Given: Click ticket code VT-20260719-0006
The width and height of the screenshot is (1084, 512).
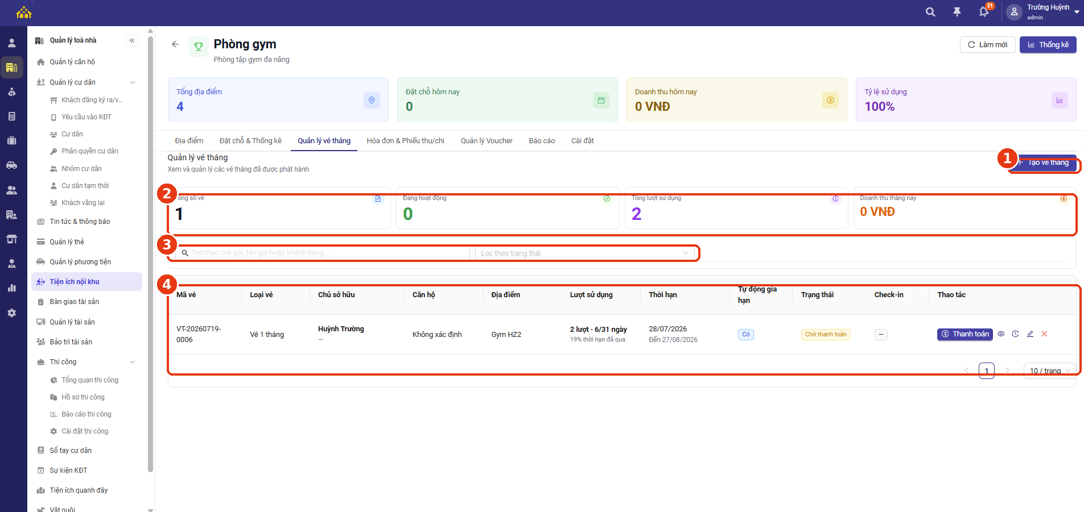Looking at the screenshot, I should (x=199, y=334).
